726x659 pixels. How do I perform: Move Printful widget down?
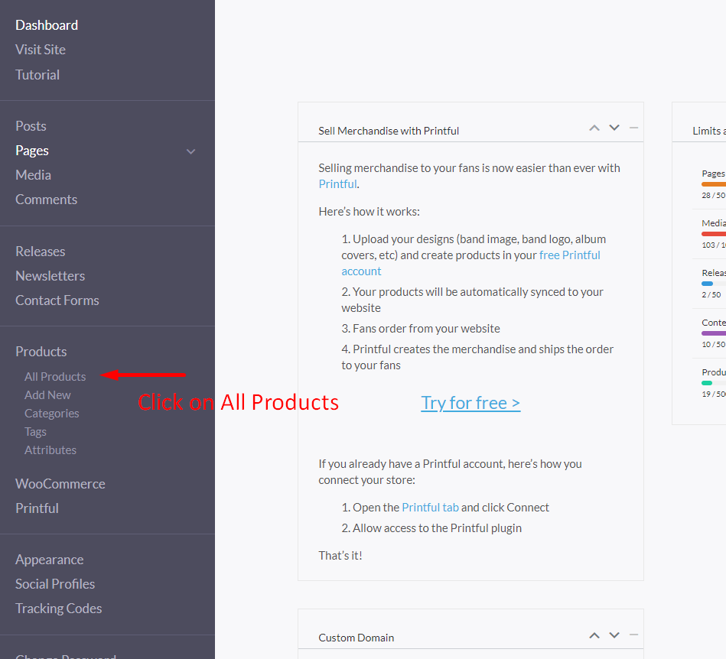click(614, 128)
